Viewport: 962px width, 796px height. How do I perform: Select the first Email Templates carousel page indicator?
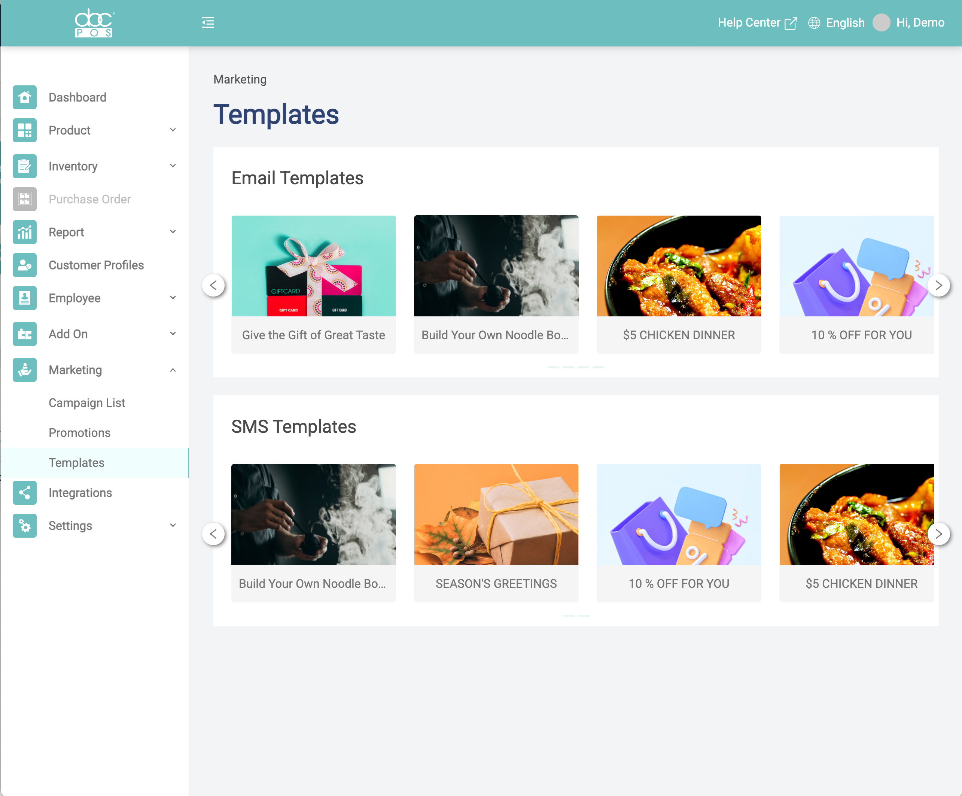tap(553, 367)
